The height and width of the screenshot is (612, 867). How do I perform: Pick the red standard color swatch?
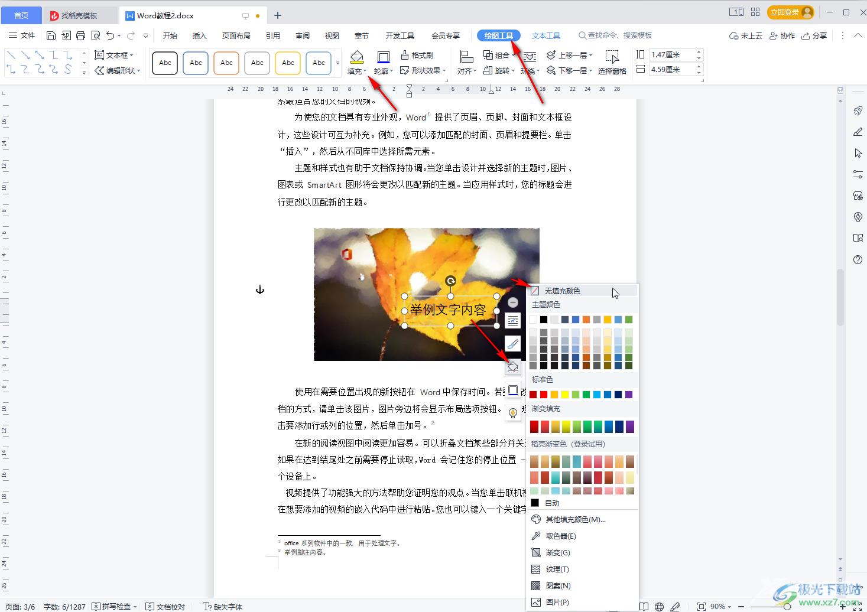pyautogui.click(x=544, y=394)
